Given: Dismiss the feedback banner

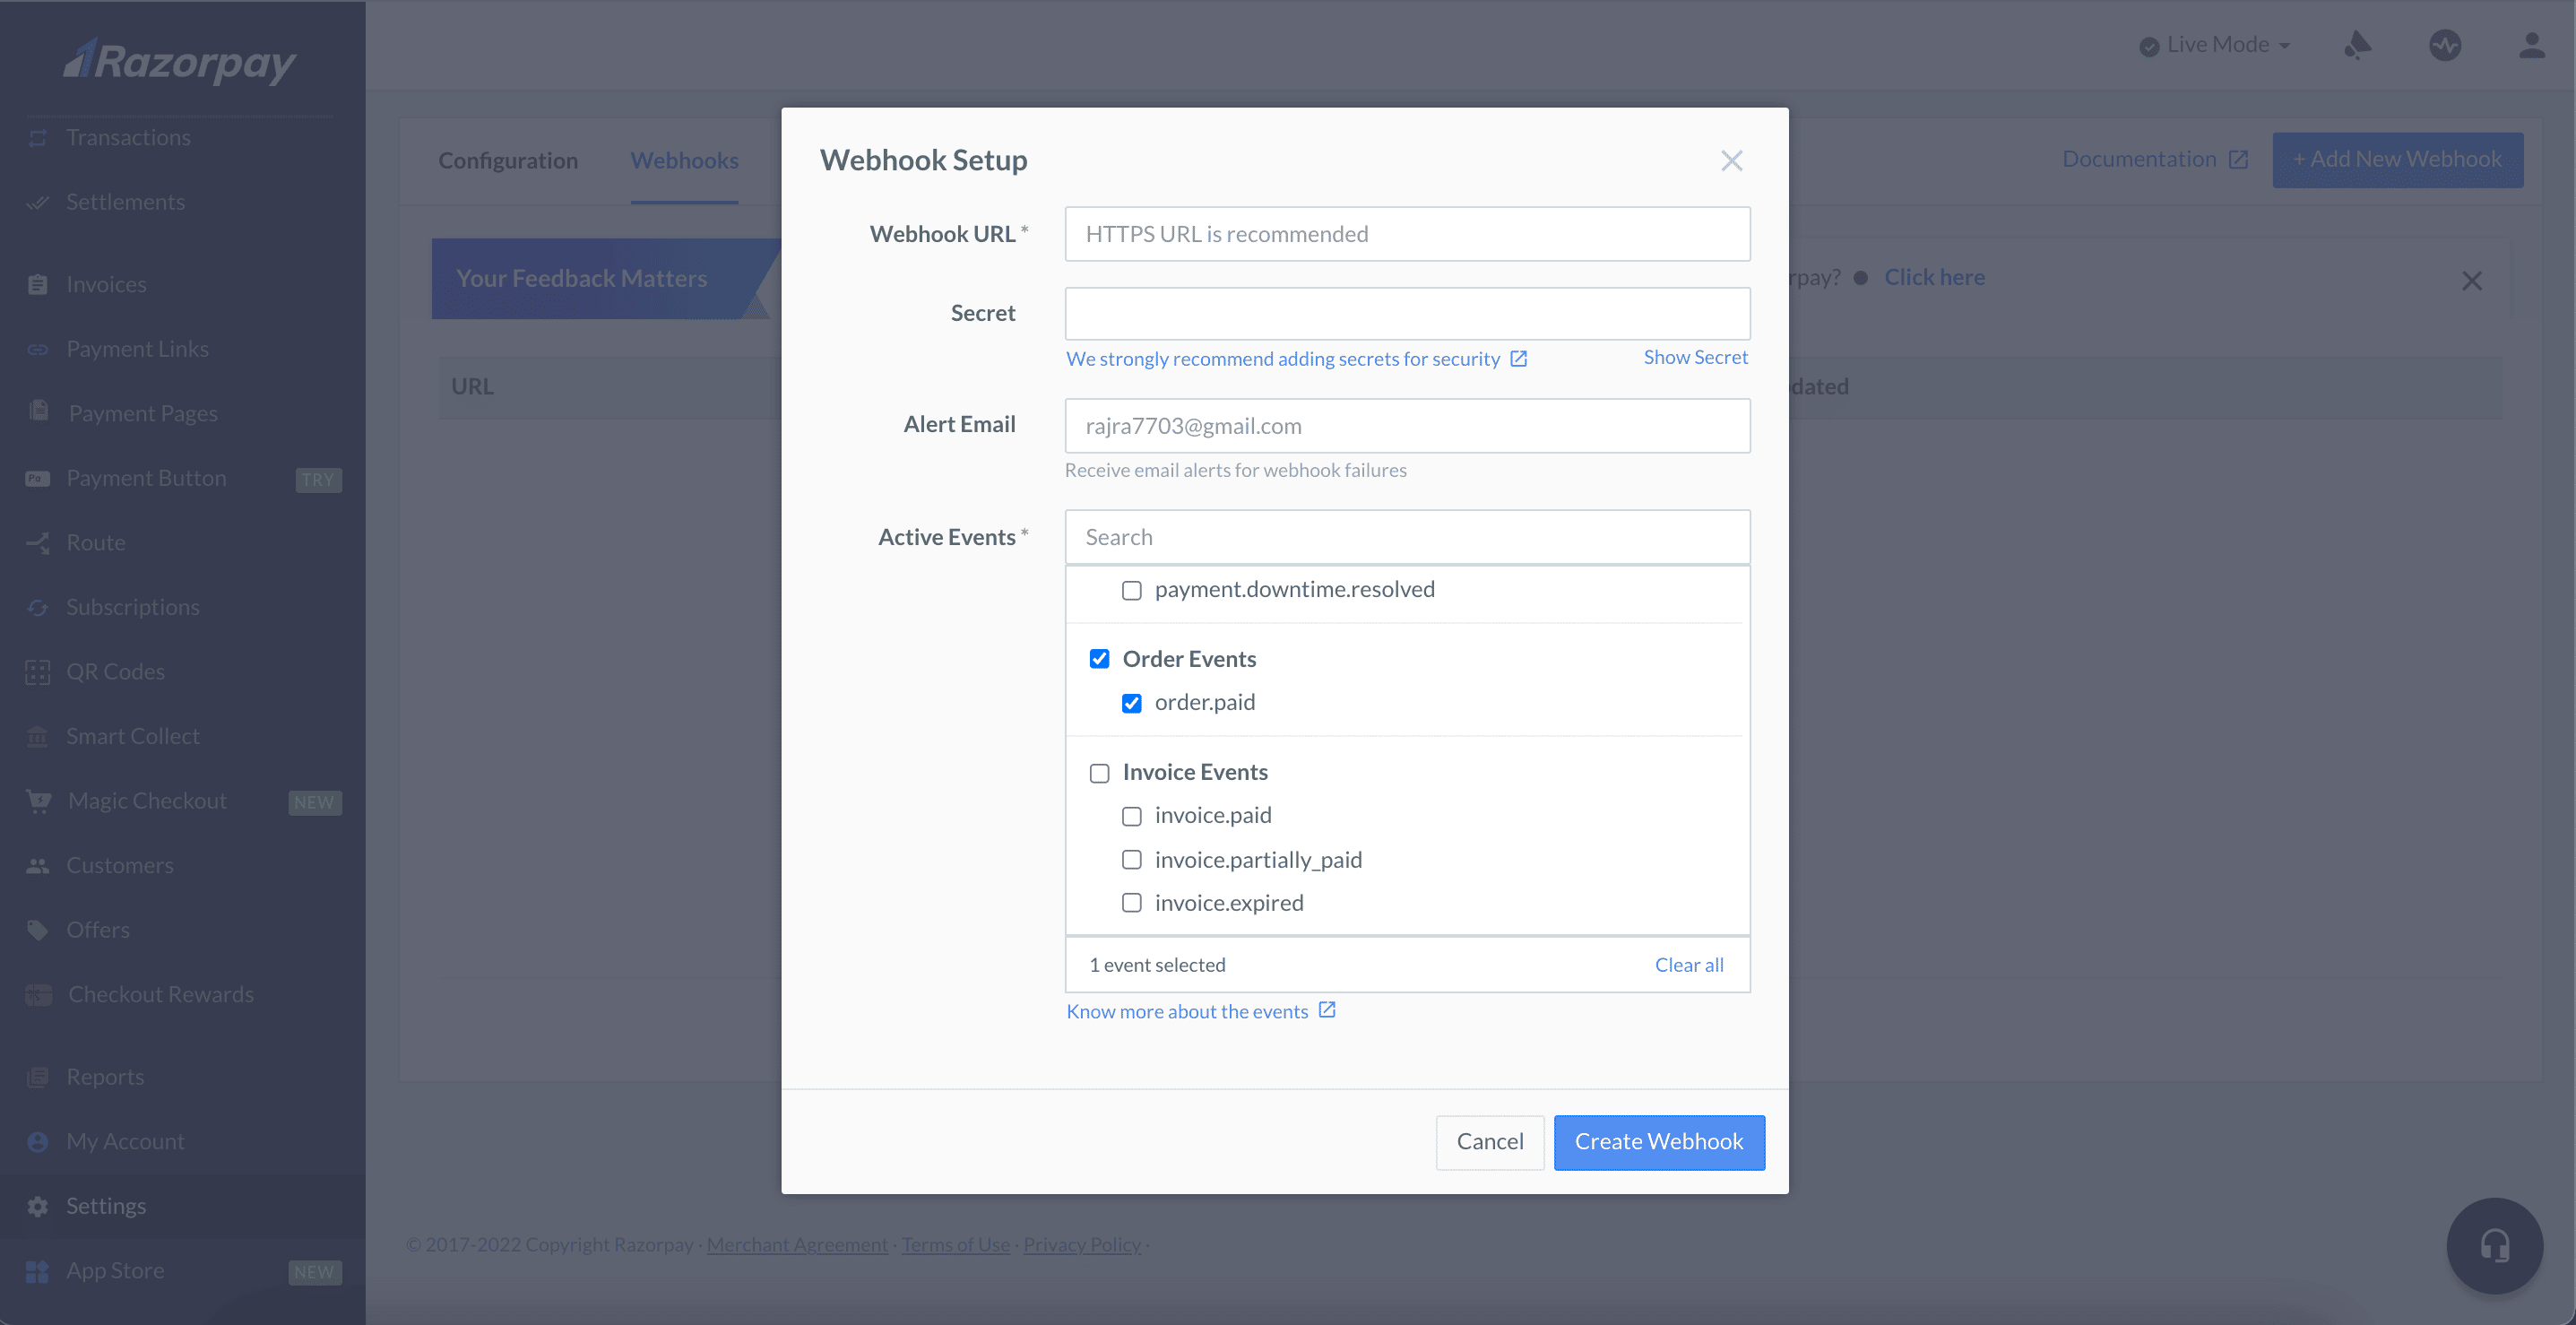Looking at the screenshot, I should pos(2471,281).
